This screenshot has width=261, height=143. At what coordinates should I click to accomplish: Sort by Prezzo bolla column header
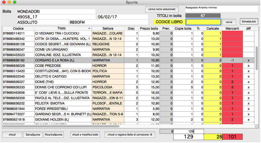149,28
